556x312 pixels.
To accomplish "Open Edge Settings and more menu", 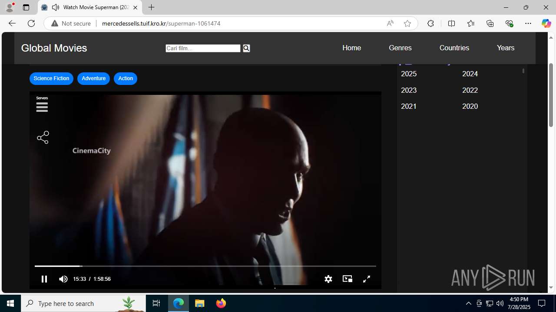I will pyautogui.click(x=528, y=23).
